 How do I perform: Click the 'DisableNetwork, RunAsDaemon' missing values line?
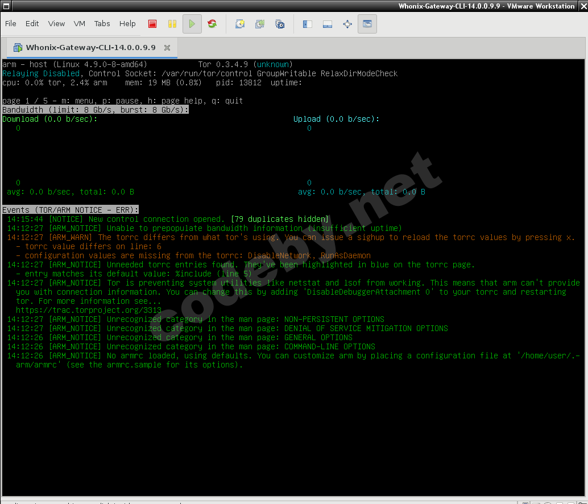(x=193, y=255)
